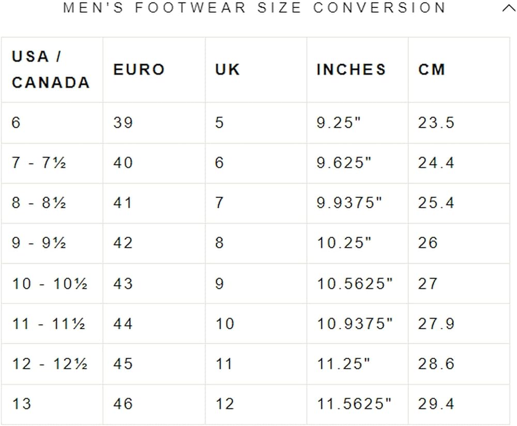Click Euro size 42 cell
This screenshot has height=426, width=517.
pyautogui.click(x=123, y=243)
